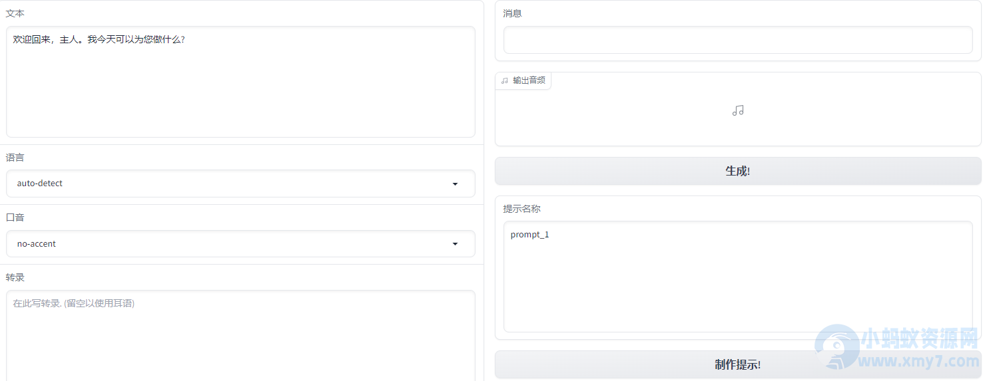Click the small music icon beside 输出音频 label

504,80
